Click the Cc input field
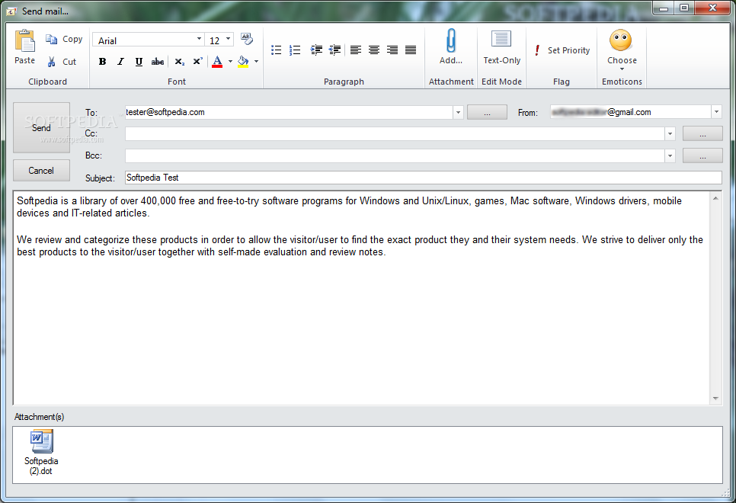Viewport: 736px width, 503px height. click(395, 134)
